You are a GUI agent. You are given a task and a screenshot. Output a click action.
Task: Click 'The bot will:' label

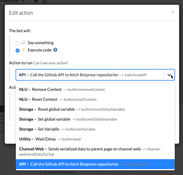pos(20,31)
